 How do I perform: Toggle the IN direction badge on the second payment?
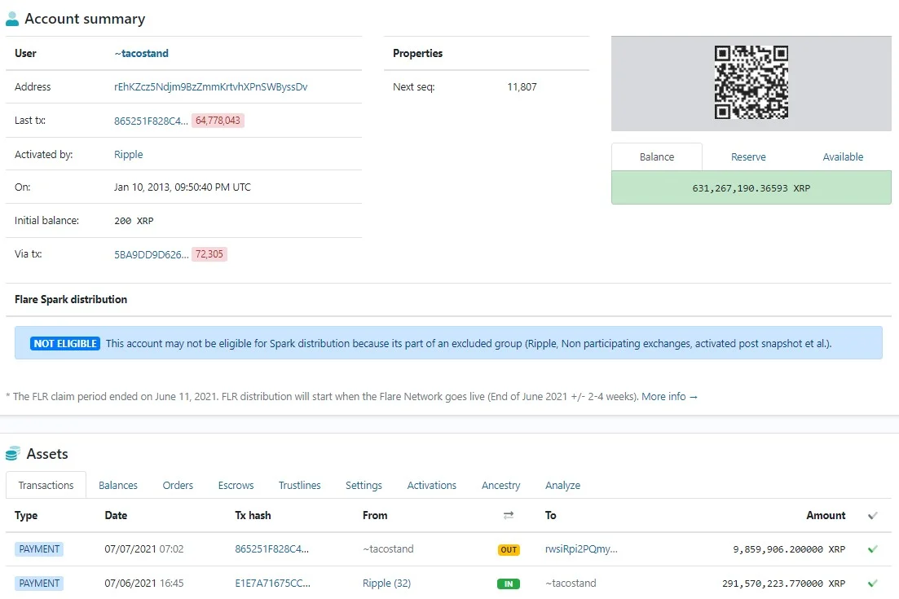(509, 583)
